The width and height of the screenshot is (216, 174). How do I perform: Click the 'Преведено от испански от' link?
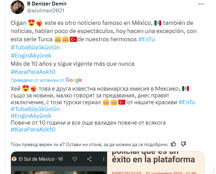(x=37, y=80)
